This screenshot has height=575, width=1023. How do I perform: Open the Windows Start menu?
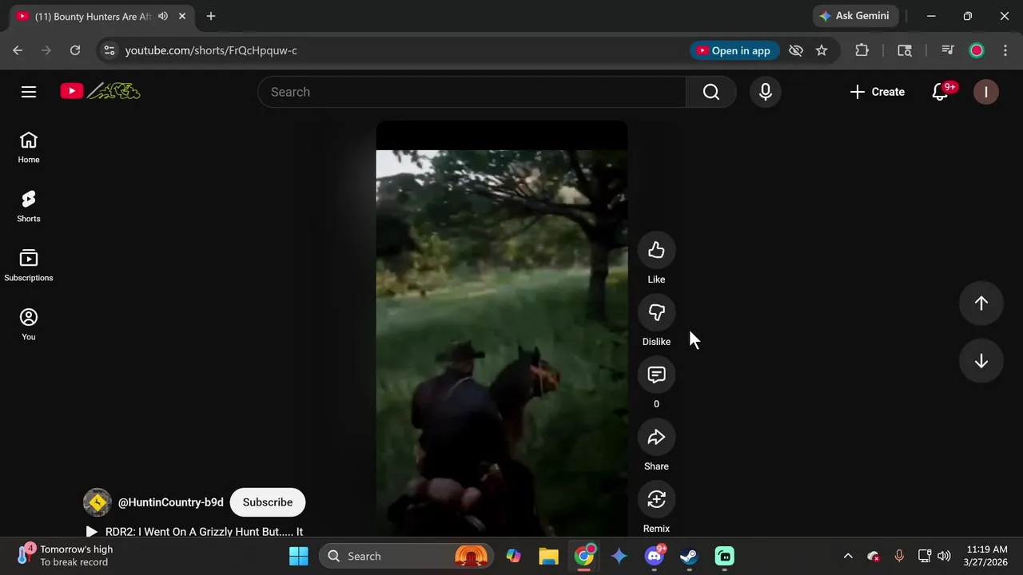[x=299, y=556]
